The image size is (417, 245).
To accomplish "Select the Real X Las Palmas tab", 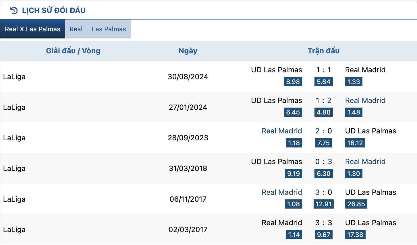I will 32,29.
